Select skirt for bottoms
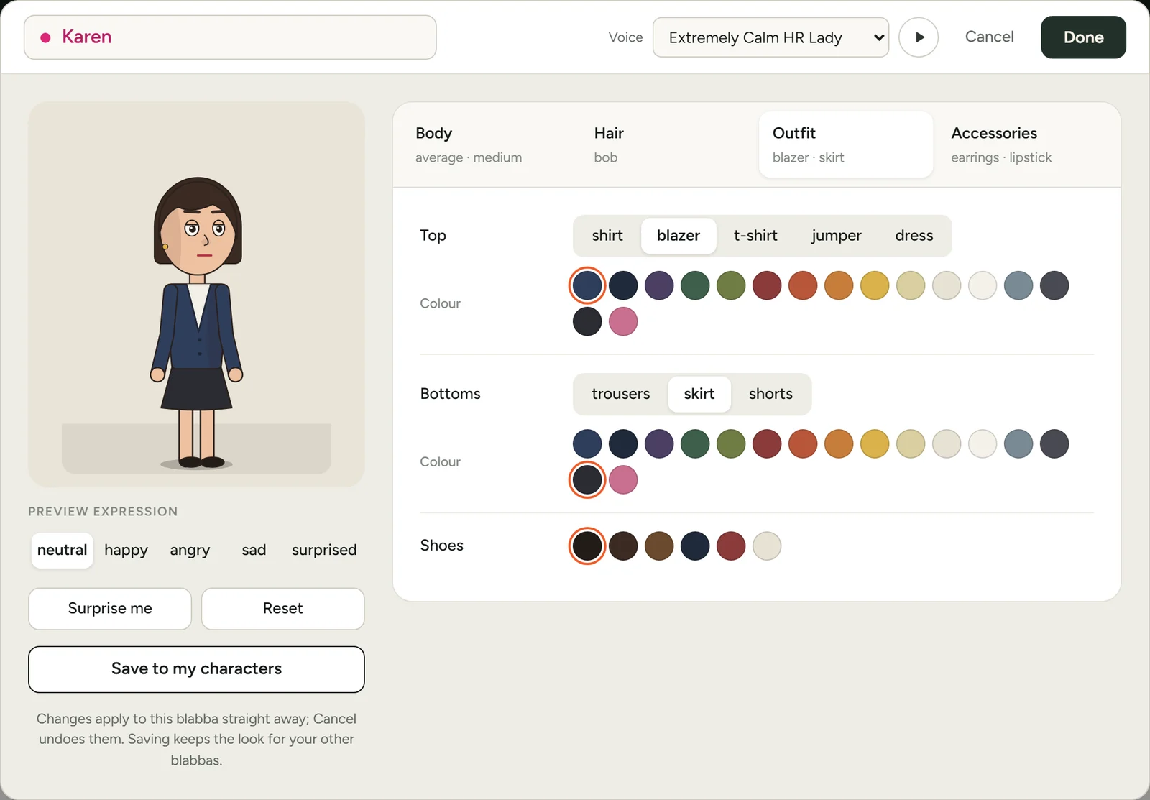The width and height of the screenshot is (1150, 800). click(699, 394)
